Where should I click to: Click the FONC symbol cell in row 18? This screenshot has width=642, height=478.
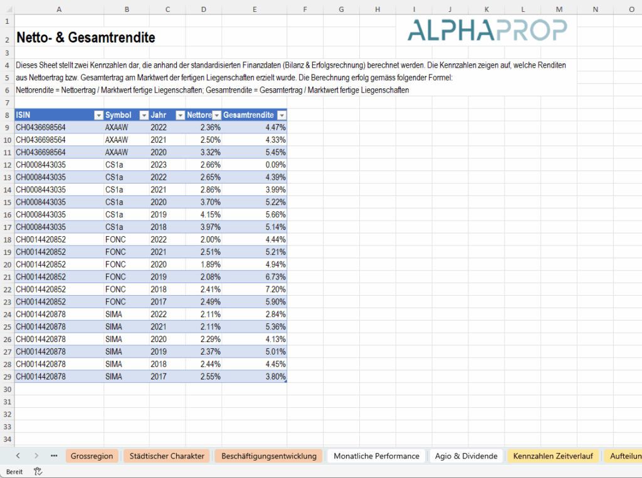tap(127, 240)
